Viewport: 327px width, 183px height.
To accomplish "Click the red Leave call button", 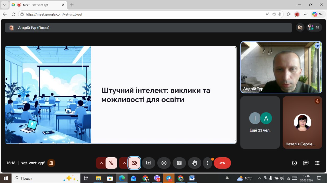I will click(x=222, y=163).
